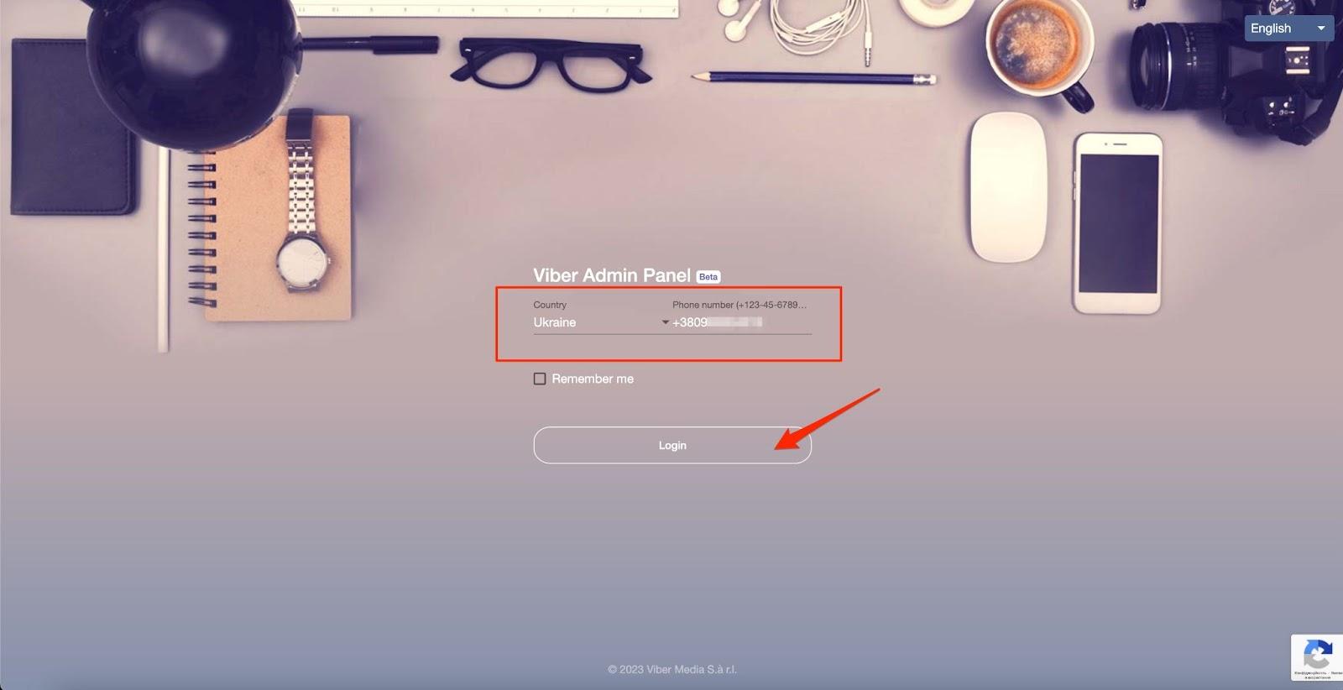Screen dimensions: 1343x690
Task: Click the language selector arrow
Action: click(1321, 29)
